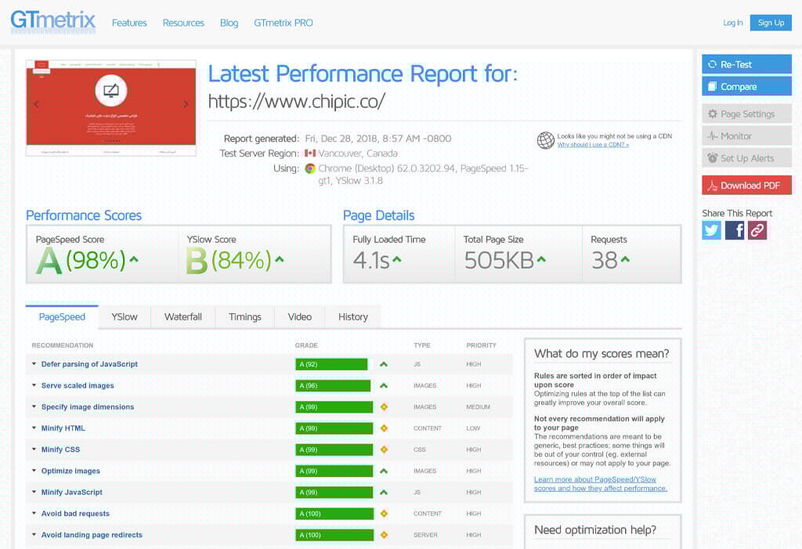
Task: Click the GTmetrix logo
Action: click(52, 21)
